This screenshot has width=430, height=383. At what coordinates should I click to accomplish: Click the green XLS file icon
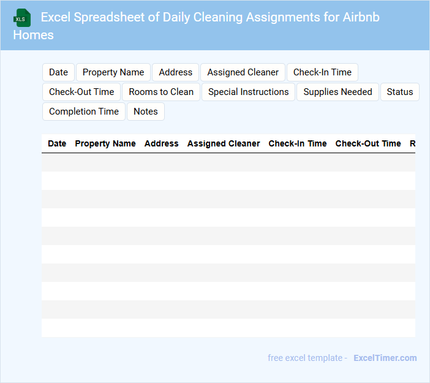coord(23,18)
